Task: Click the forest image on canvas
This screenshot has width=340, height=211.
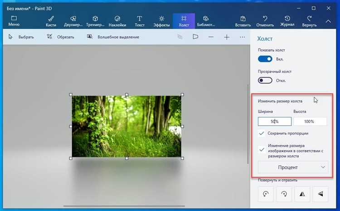Action: 126,126
